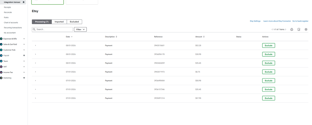Screen dimensions: 312x125
Task: Click the Income Tax sidebar icon
Action: click(1, 72)
